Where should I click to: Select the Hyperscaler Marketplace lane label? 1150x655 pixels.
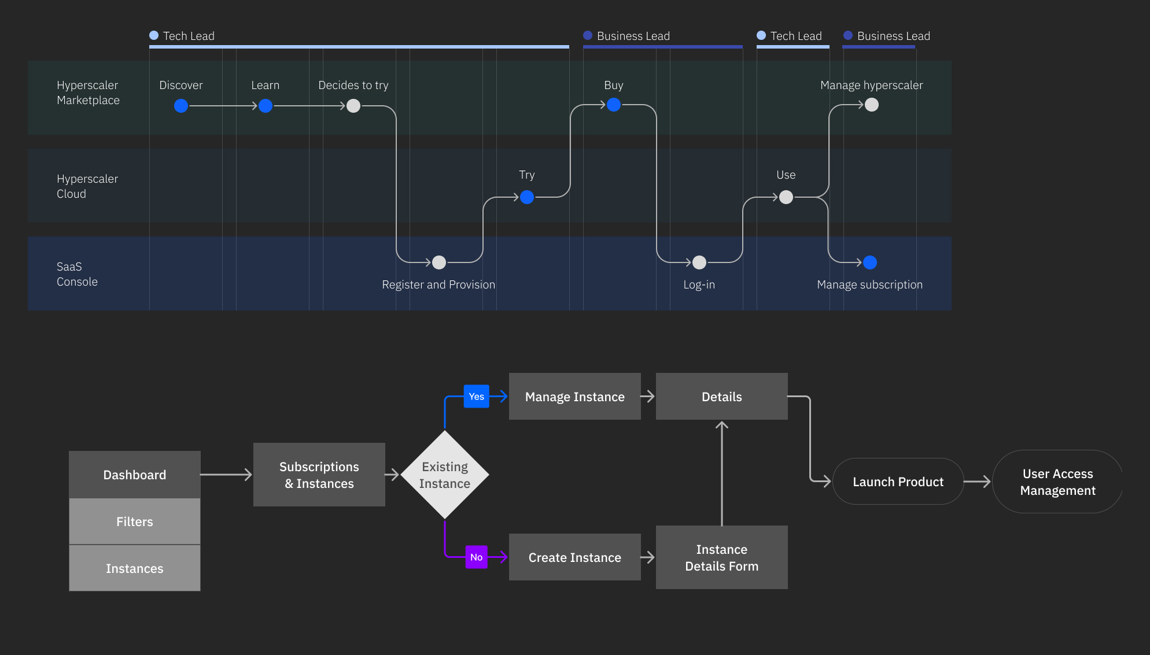click(88, 92)
